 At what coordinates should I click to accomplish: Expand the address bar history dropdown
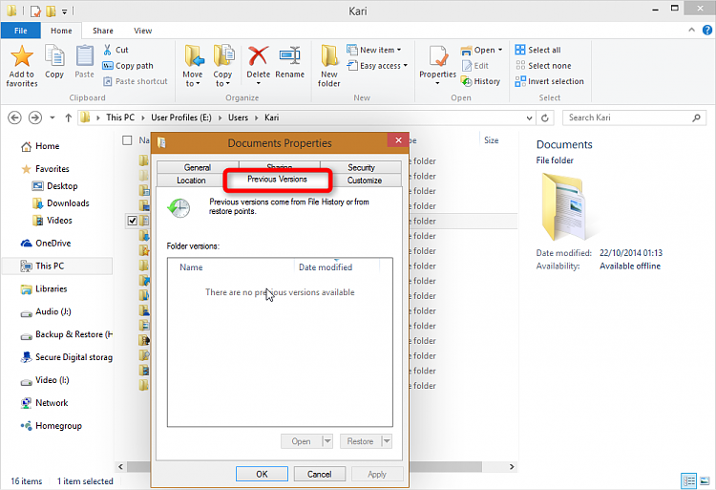tap(529, 118)
